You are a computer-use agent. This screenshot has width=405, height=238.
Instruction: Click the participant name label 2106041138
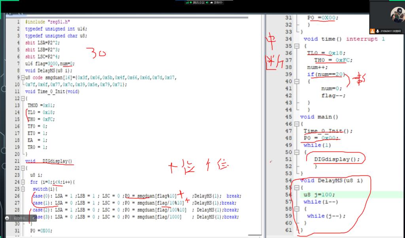click(391, 30)
